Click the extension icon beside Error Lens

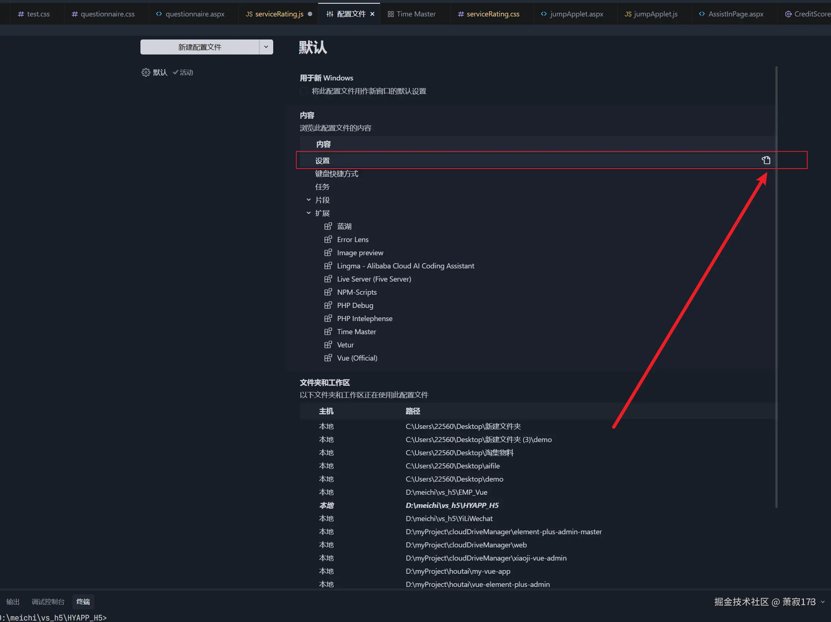click(x=328, y=239)
